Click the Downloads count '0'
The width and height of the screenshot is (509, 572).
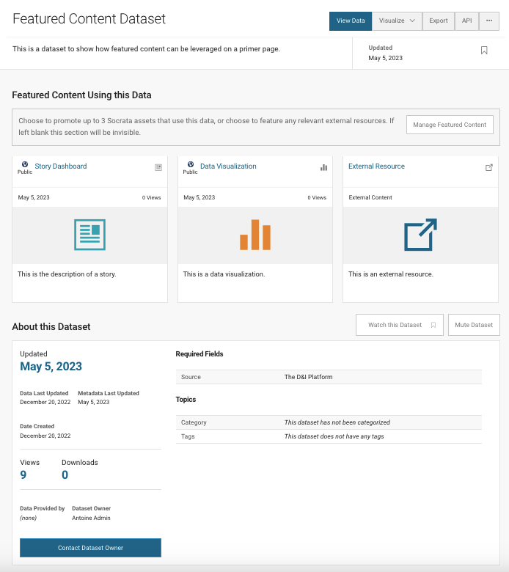coord(65,475)
